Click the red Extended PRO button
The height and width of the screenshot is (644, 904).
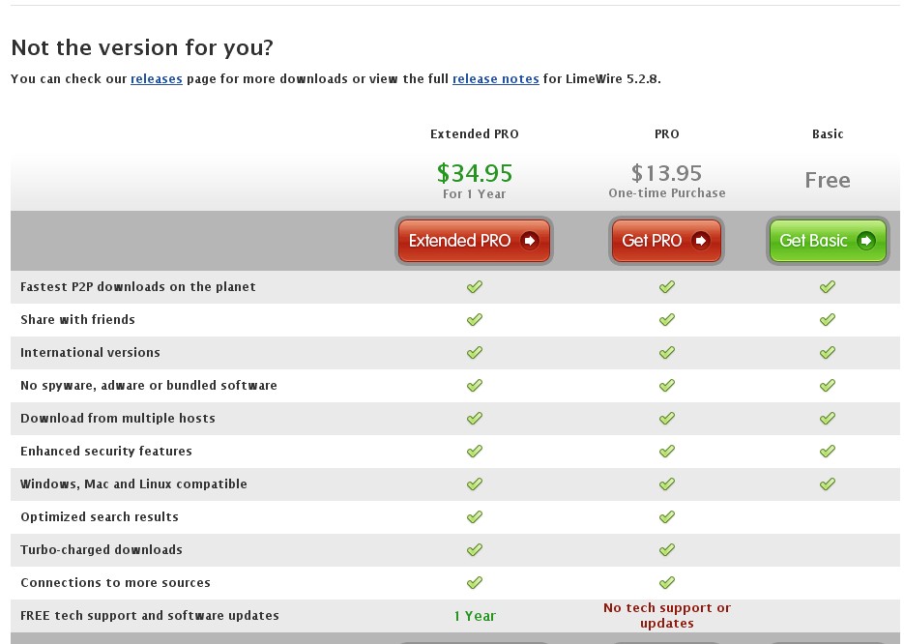[474, 241]
